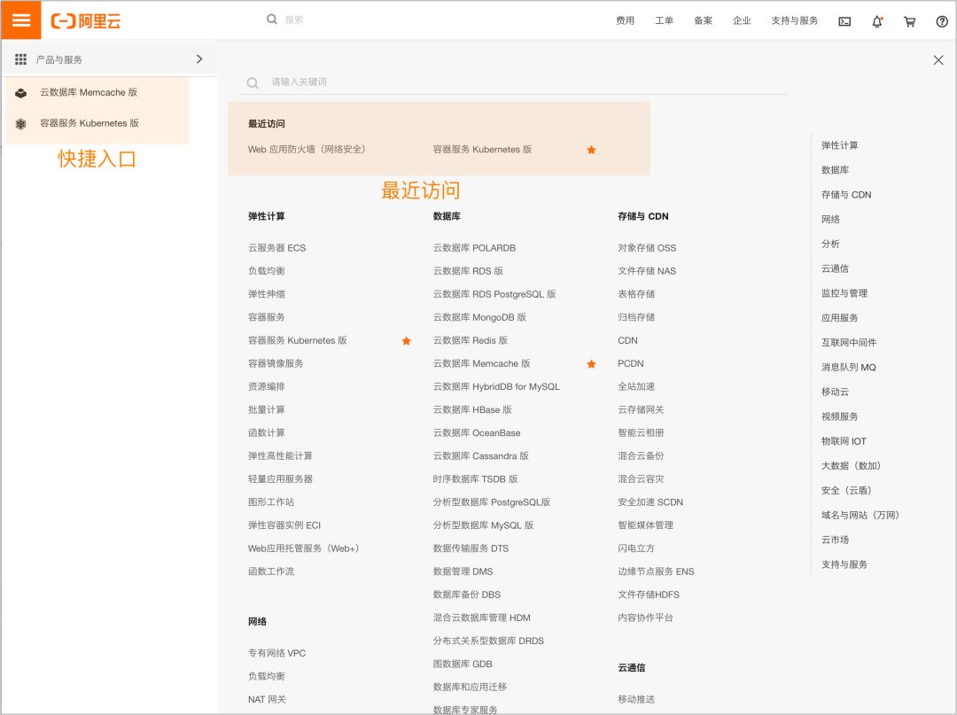Viewport: 957px width, 715px height.
Task: Jump to 网络 in category index
Action: (830, 219)
